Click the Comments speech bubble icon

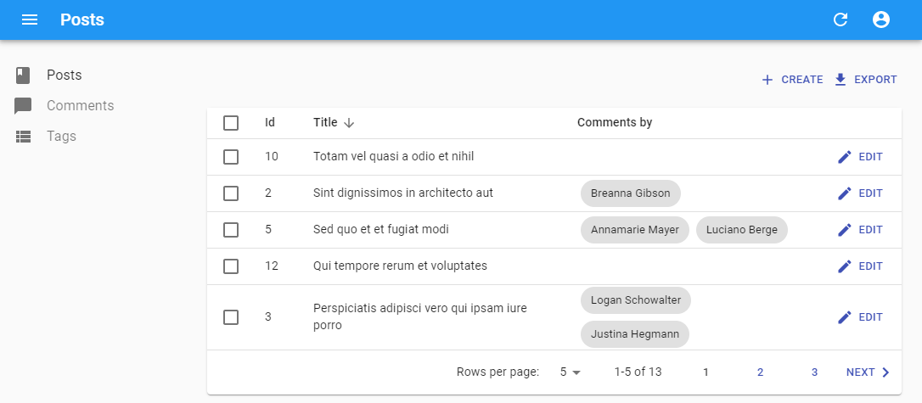coord(23,106)
